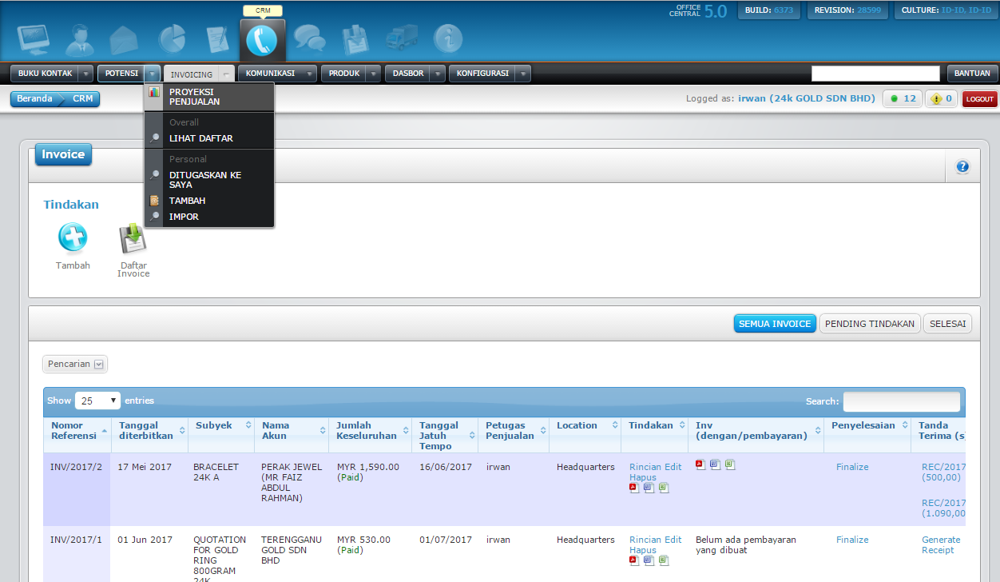The height and width of the screenshot is (582, 1000).
Task: Expand the Produk dropdown arrow
Action: (x=375, y=74)
